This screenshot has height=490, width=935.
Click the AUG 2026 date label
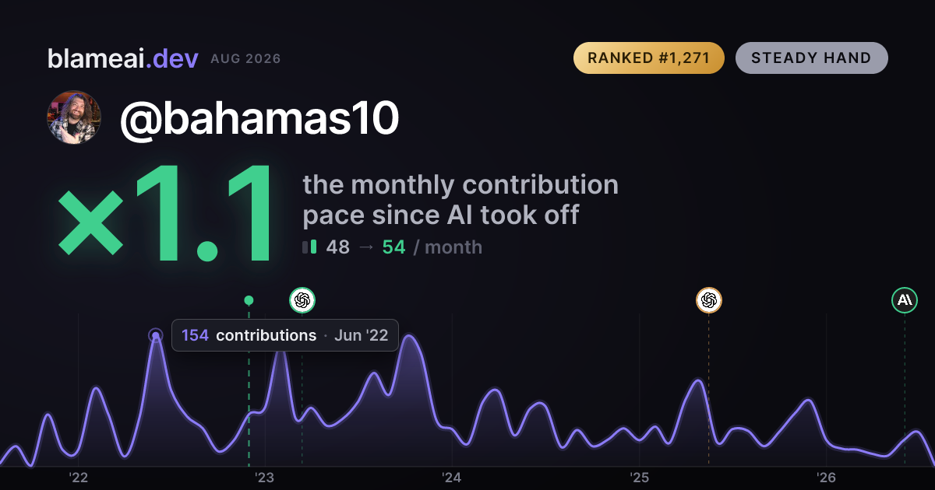(x=245, y=59)
